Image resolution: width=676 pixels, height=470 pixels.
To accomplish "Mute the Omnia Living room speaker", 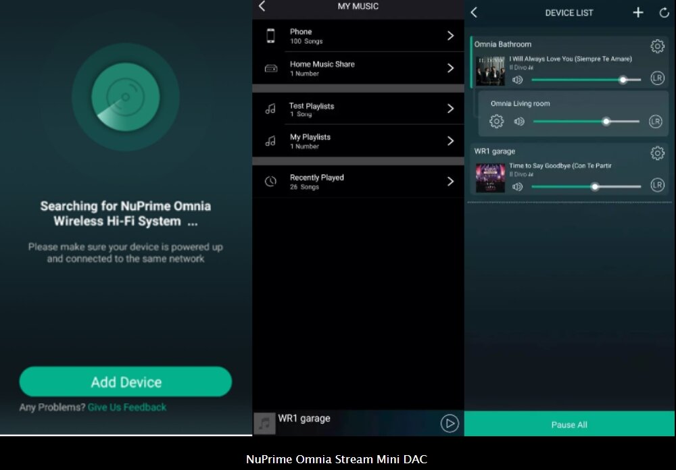I will point(519,122).
